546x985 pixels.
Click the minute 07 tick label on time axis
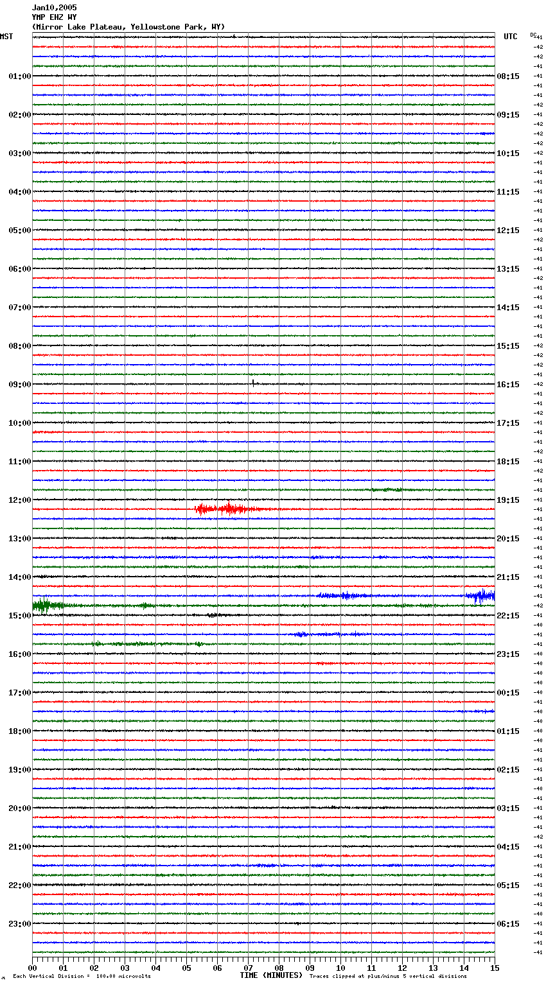(x=248, y=968)
